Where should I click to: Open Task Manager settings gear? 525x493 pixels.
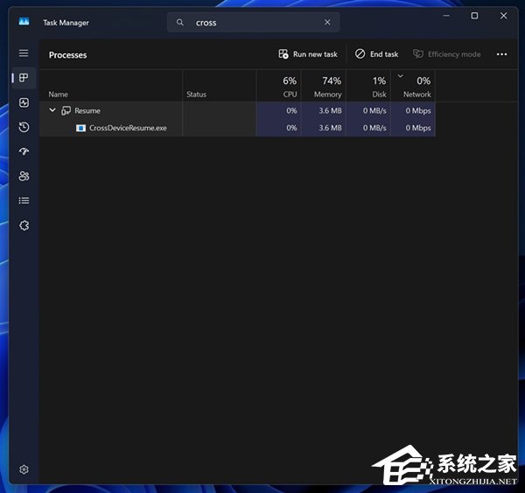(24, 469)
